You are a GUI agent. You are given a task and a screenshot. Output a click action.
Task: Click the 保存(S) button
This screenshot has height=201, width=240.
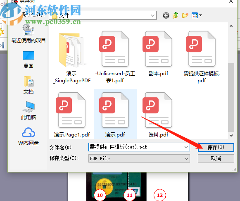pyautogui.click(x=216, y=147)
